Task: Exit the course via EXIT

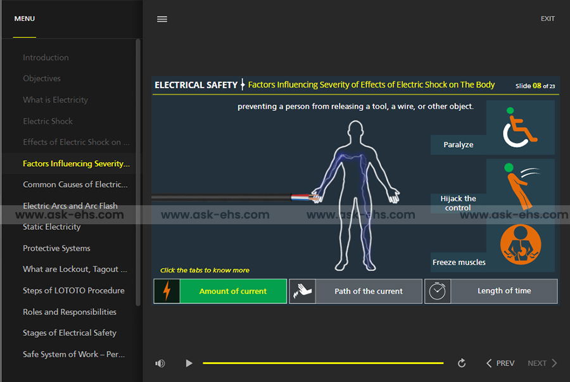Action: click(x=547, y=19)
